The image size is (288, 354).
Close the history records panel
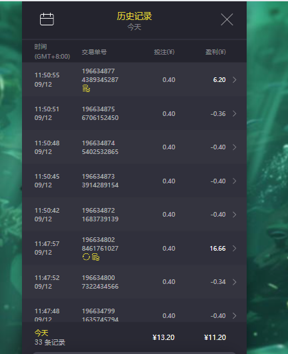pos(227,19)
